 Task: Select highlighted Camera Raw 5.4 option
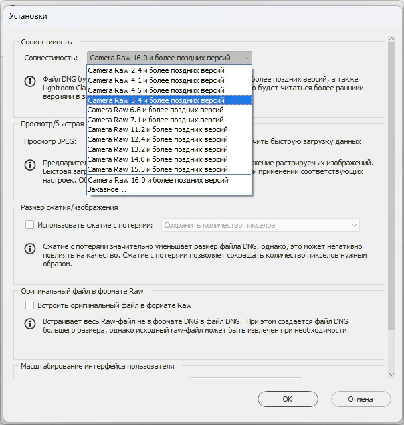(169, 100)
